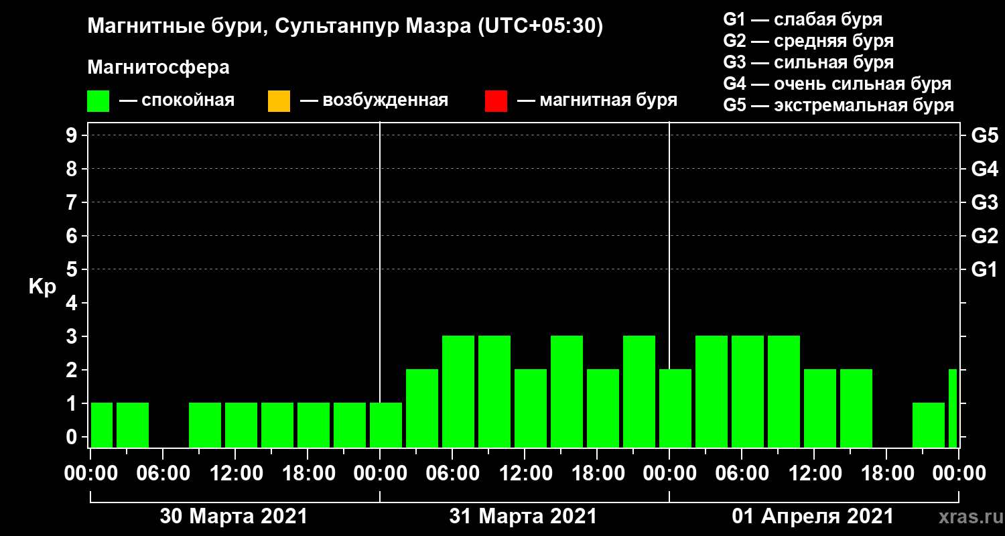Click the G3 storm level label on right axis
Image resolution: width=1005 pixels, height=536 pixels.
(x=984, y=202)
